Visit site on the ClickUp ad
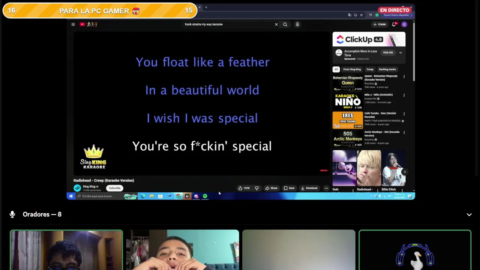 [x=388, y=52]
